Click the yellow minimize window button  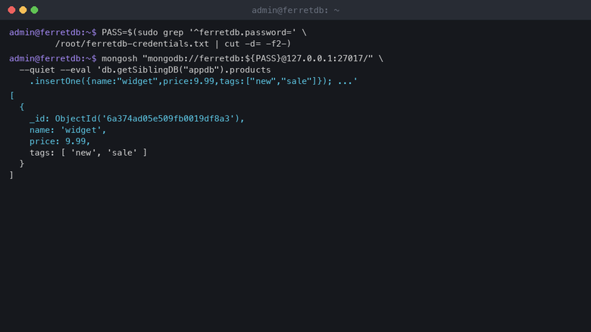point(23,10)
